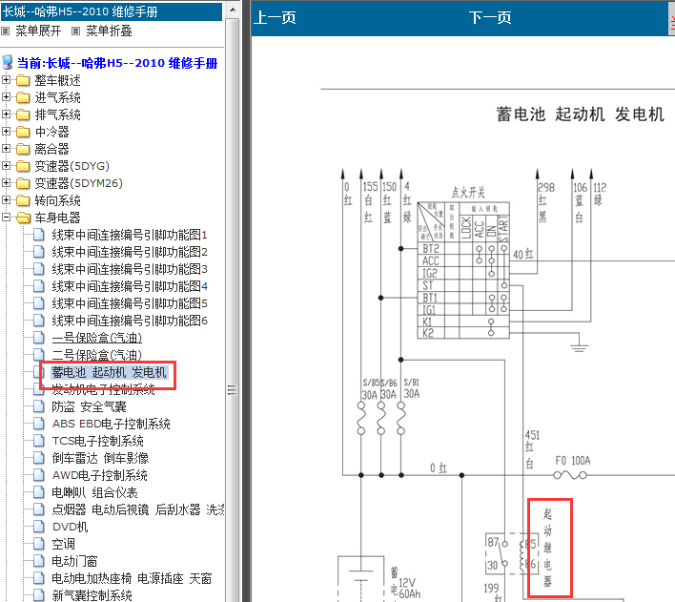Click page icon for 倒车雷达 倒车影像
This screenshot has width=675, height=602.
(39, 458)
